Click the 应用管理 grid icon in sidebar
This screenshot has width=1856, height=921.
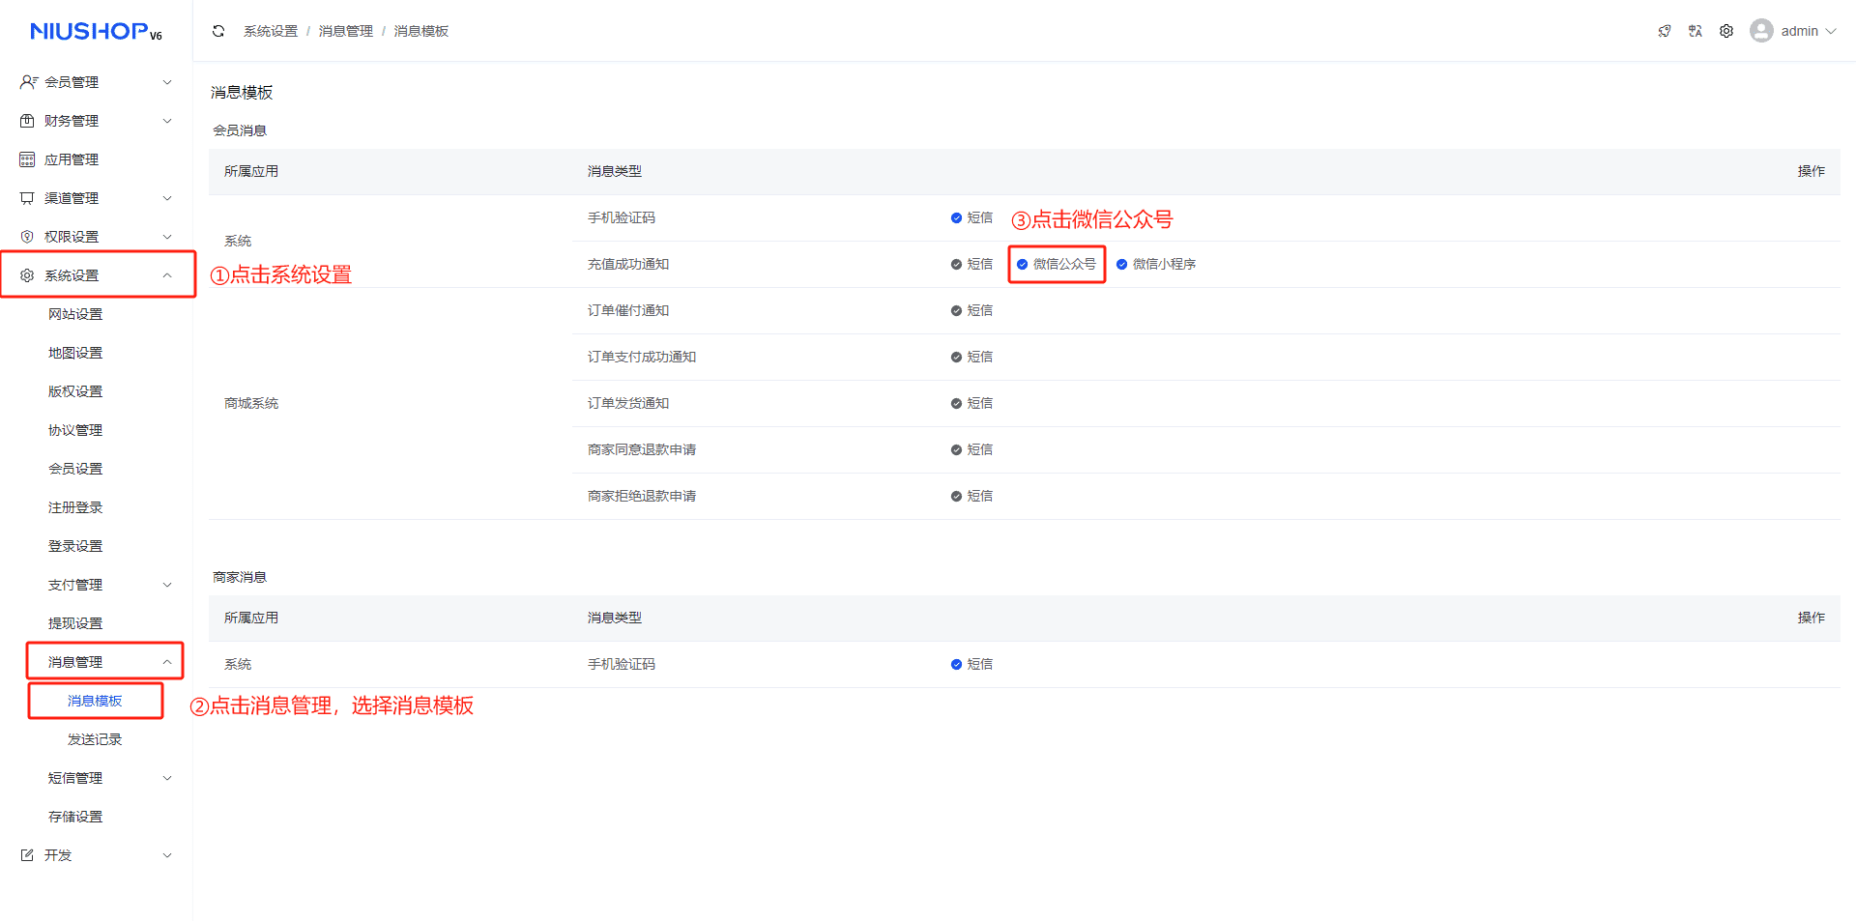tap(27, 159)
